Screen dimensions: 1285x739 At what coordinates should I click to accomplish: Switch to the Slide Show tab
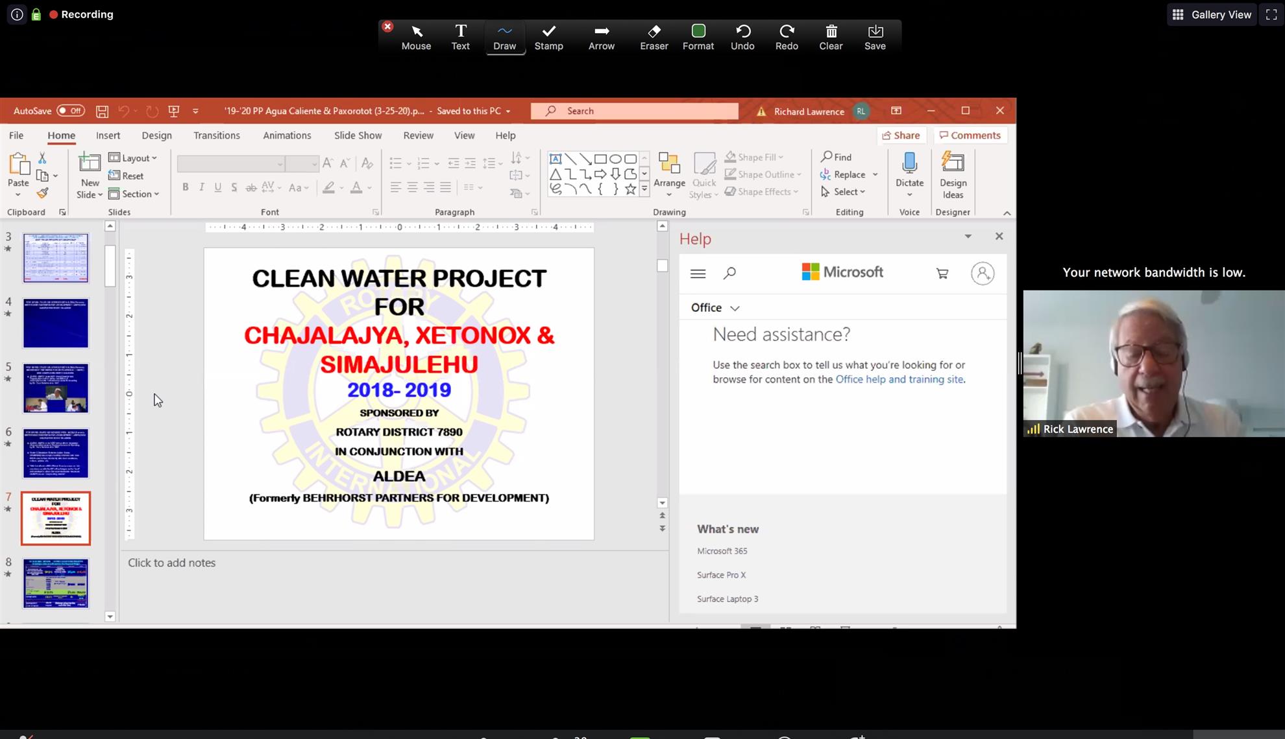coord(358,135)
